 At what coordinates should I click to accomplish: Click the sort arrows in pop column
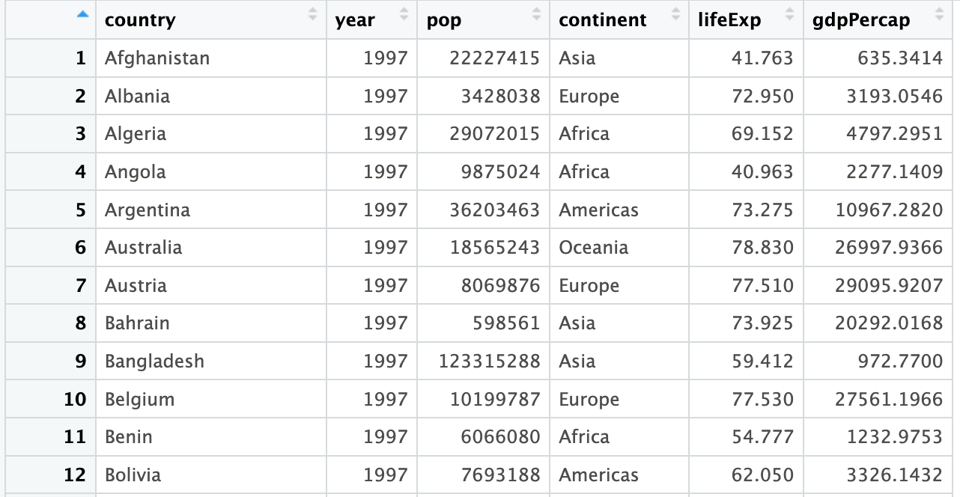(536, 14)
